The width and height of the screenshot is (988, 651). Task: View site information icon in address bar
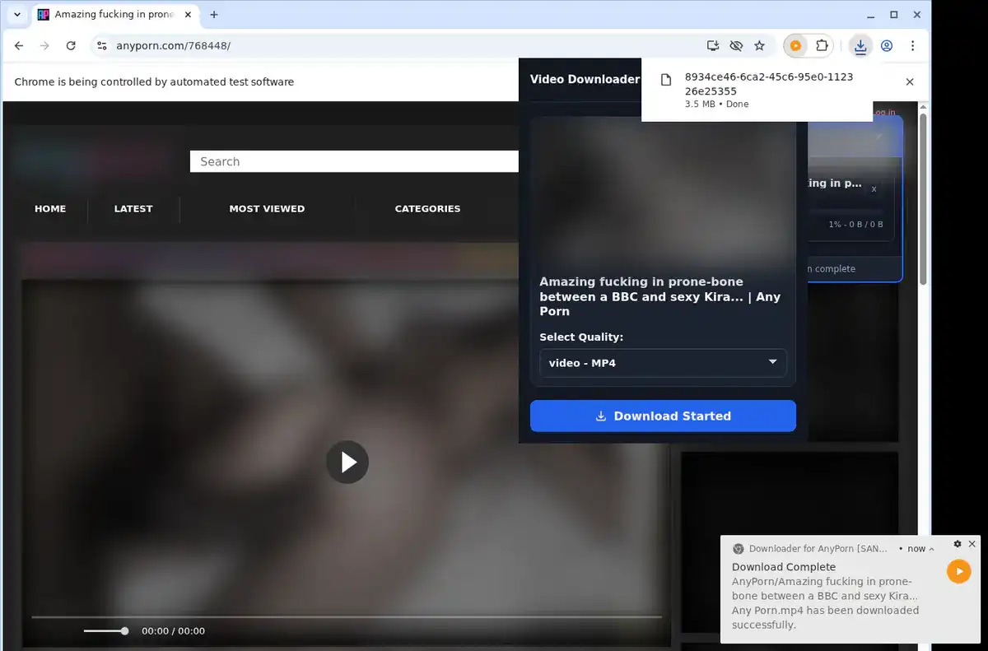pyautogui.click(x=102, y=46)
